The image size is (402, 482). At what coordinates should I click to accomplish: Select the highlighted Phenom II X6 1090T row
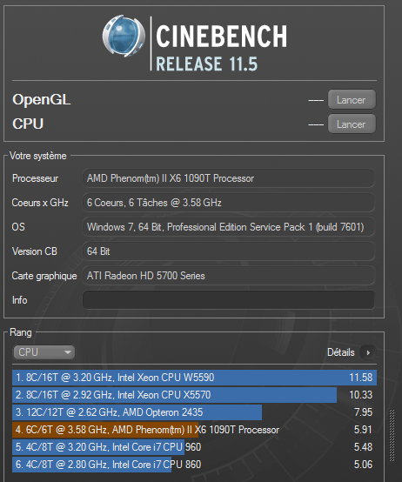(x=194, y=430)
